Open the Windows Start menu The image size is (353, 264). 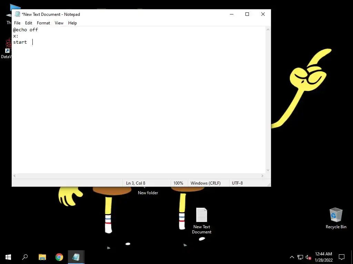point(8,257)
